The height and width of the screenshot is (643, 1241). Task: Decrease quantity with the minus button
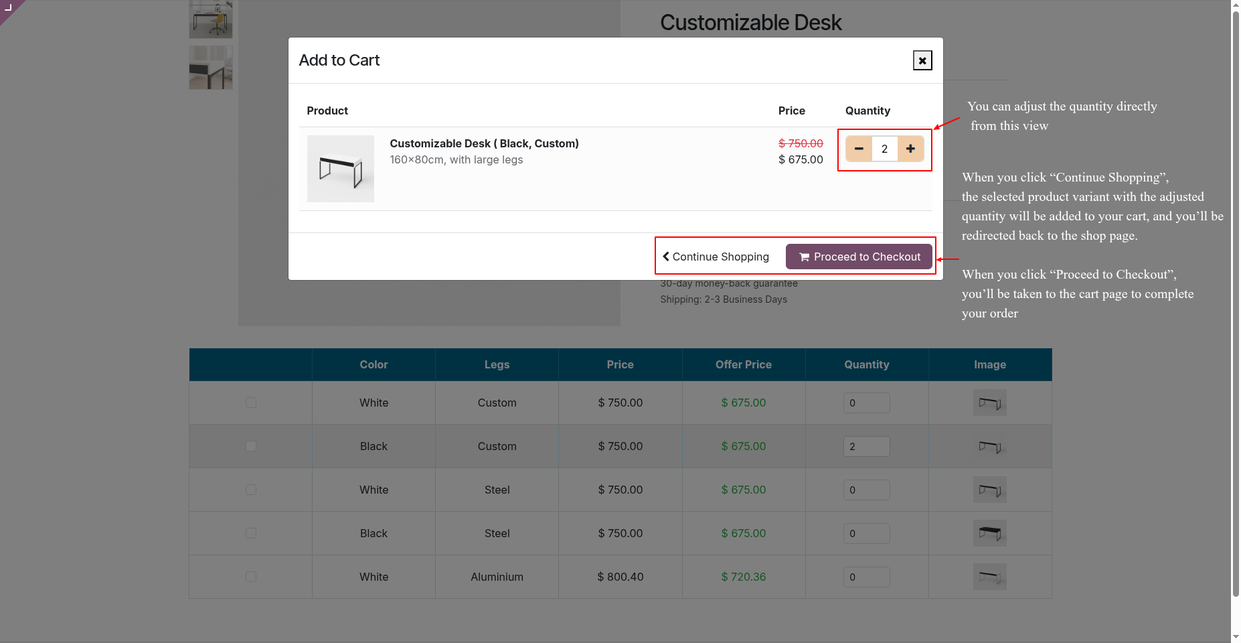pyautogui.click(x=859, y=149)
